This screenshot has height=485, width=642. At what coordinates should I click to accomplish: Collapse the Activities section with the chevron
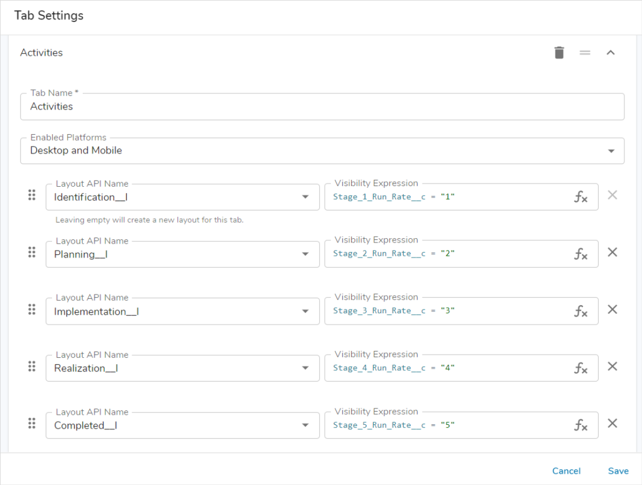tap(611, 53)
